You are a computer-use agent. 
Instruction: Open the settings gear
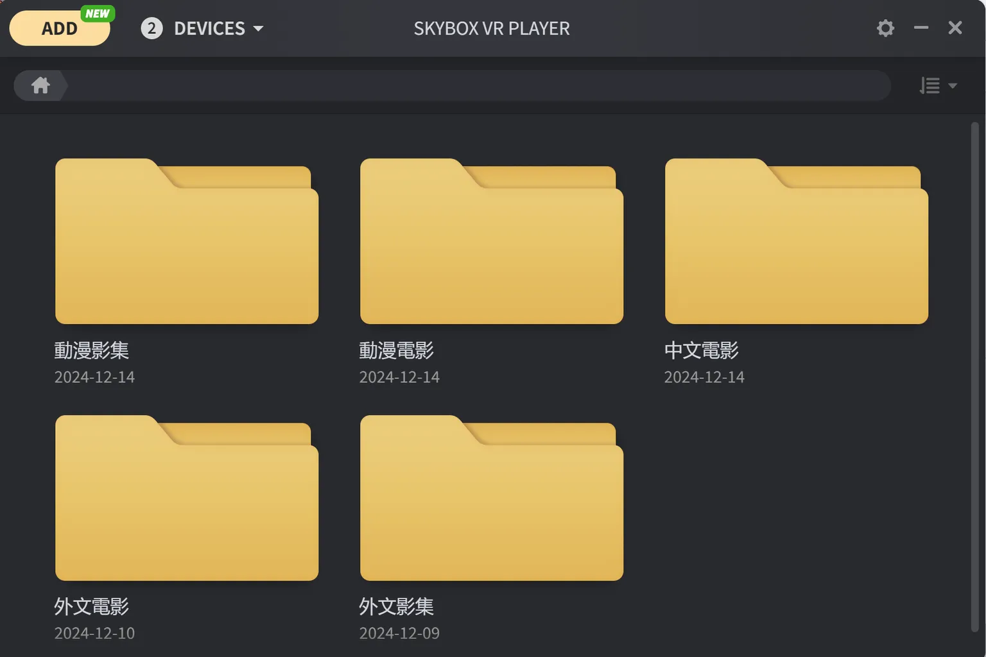click(x=885, y=28)
